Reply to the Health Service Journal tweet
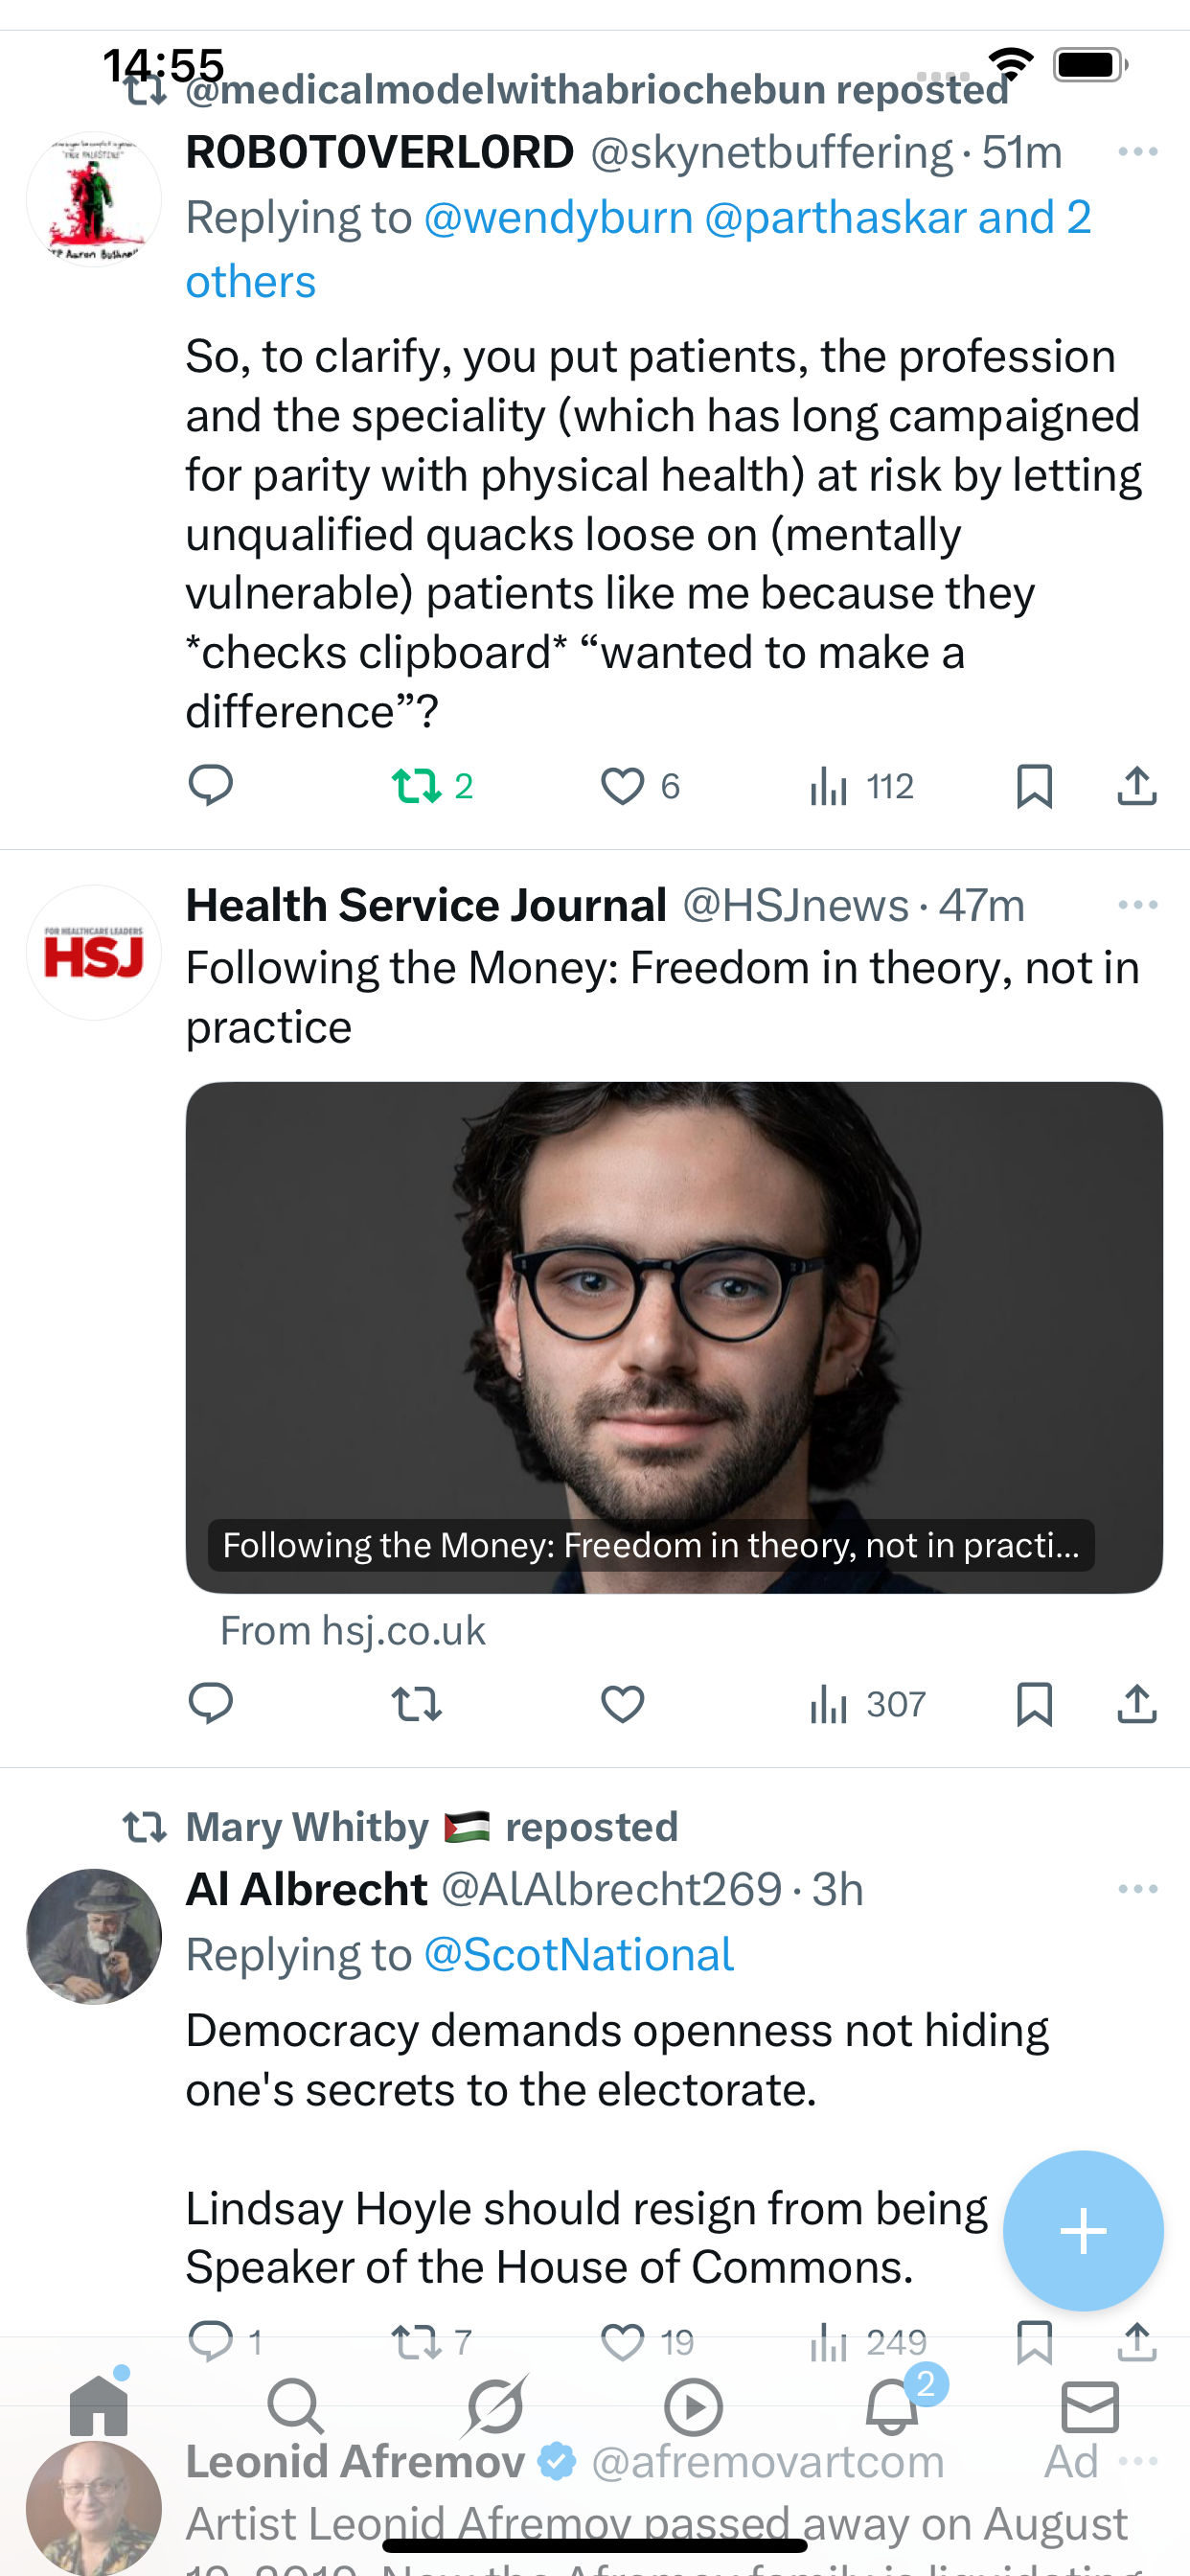The width and height of the screenshot is (1190, 2576). point(211,1704)
